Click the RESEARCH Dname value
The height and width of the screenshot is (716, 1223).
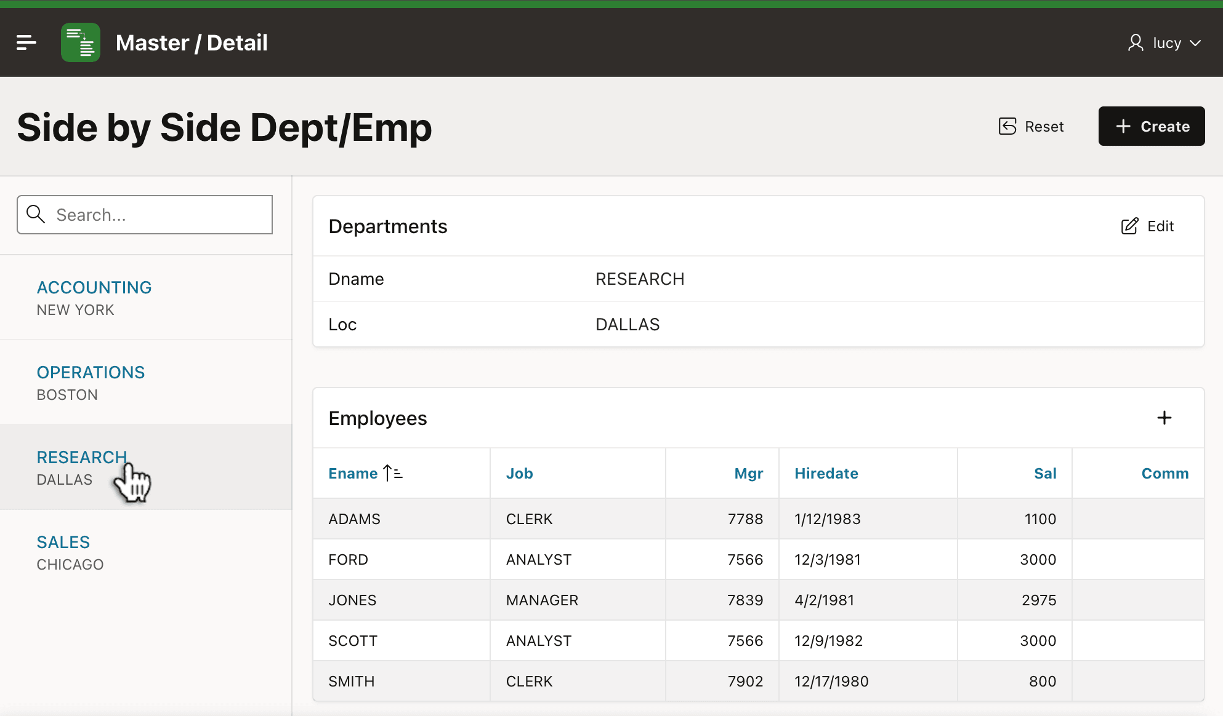click(640, 279)
